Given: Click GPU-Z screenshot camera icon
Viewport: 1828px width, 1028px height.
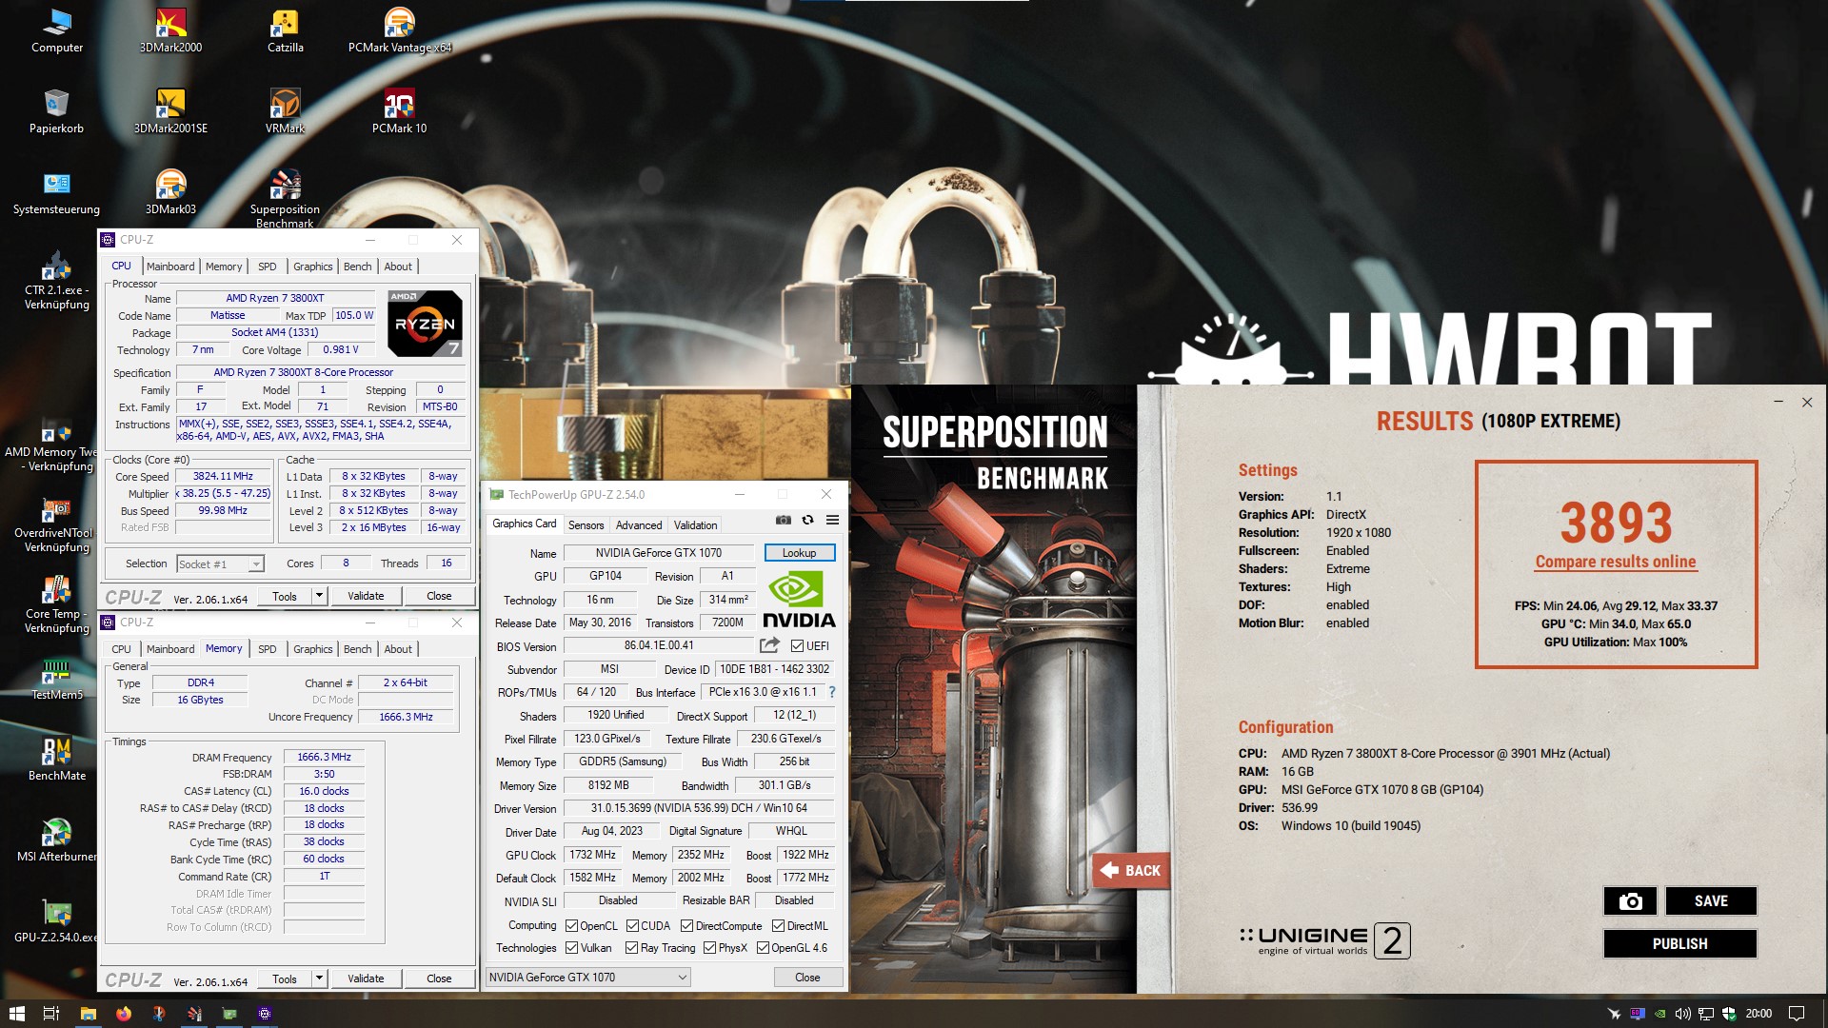Looking at the screenshot, I should (x=783, y=521).
